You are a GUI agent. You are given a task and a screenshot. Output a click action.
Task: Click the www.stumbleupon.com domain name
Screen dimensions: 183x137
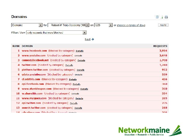pos(37,89)
